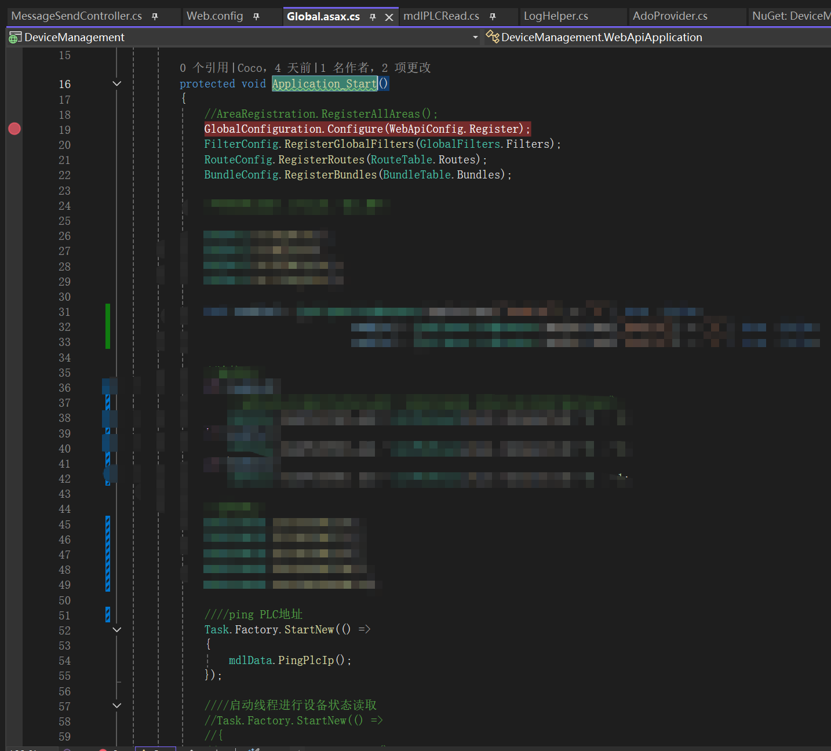Click the commented AreaRegistration.RegisterAllAreas line
The height and width of the screenshot is (751, 831).
321,114
